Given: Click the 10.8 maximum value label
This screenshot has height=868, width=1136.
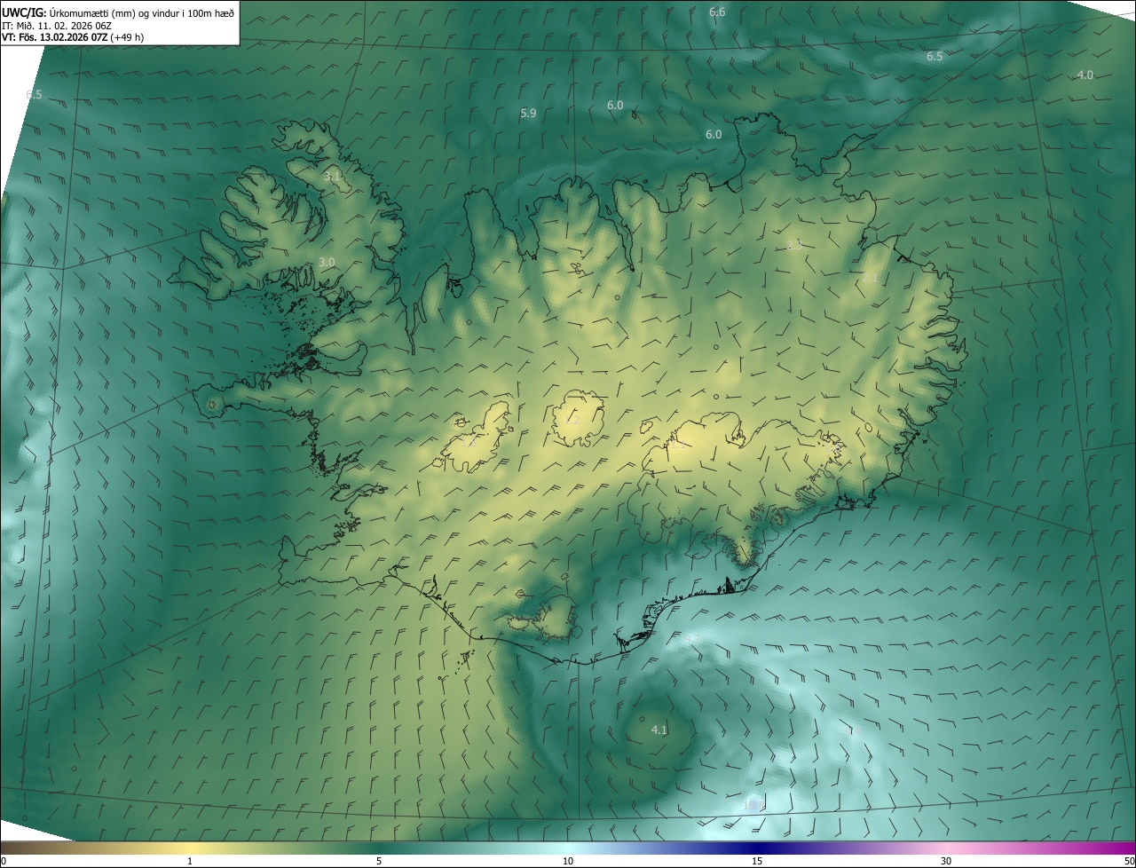Looking at the screenshot, I should [753, 805].
